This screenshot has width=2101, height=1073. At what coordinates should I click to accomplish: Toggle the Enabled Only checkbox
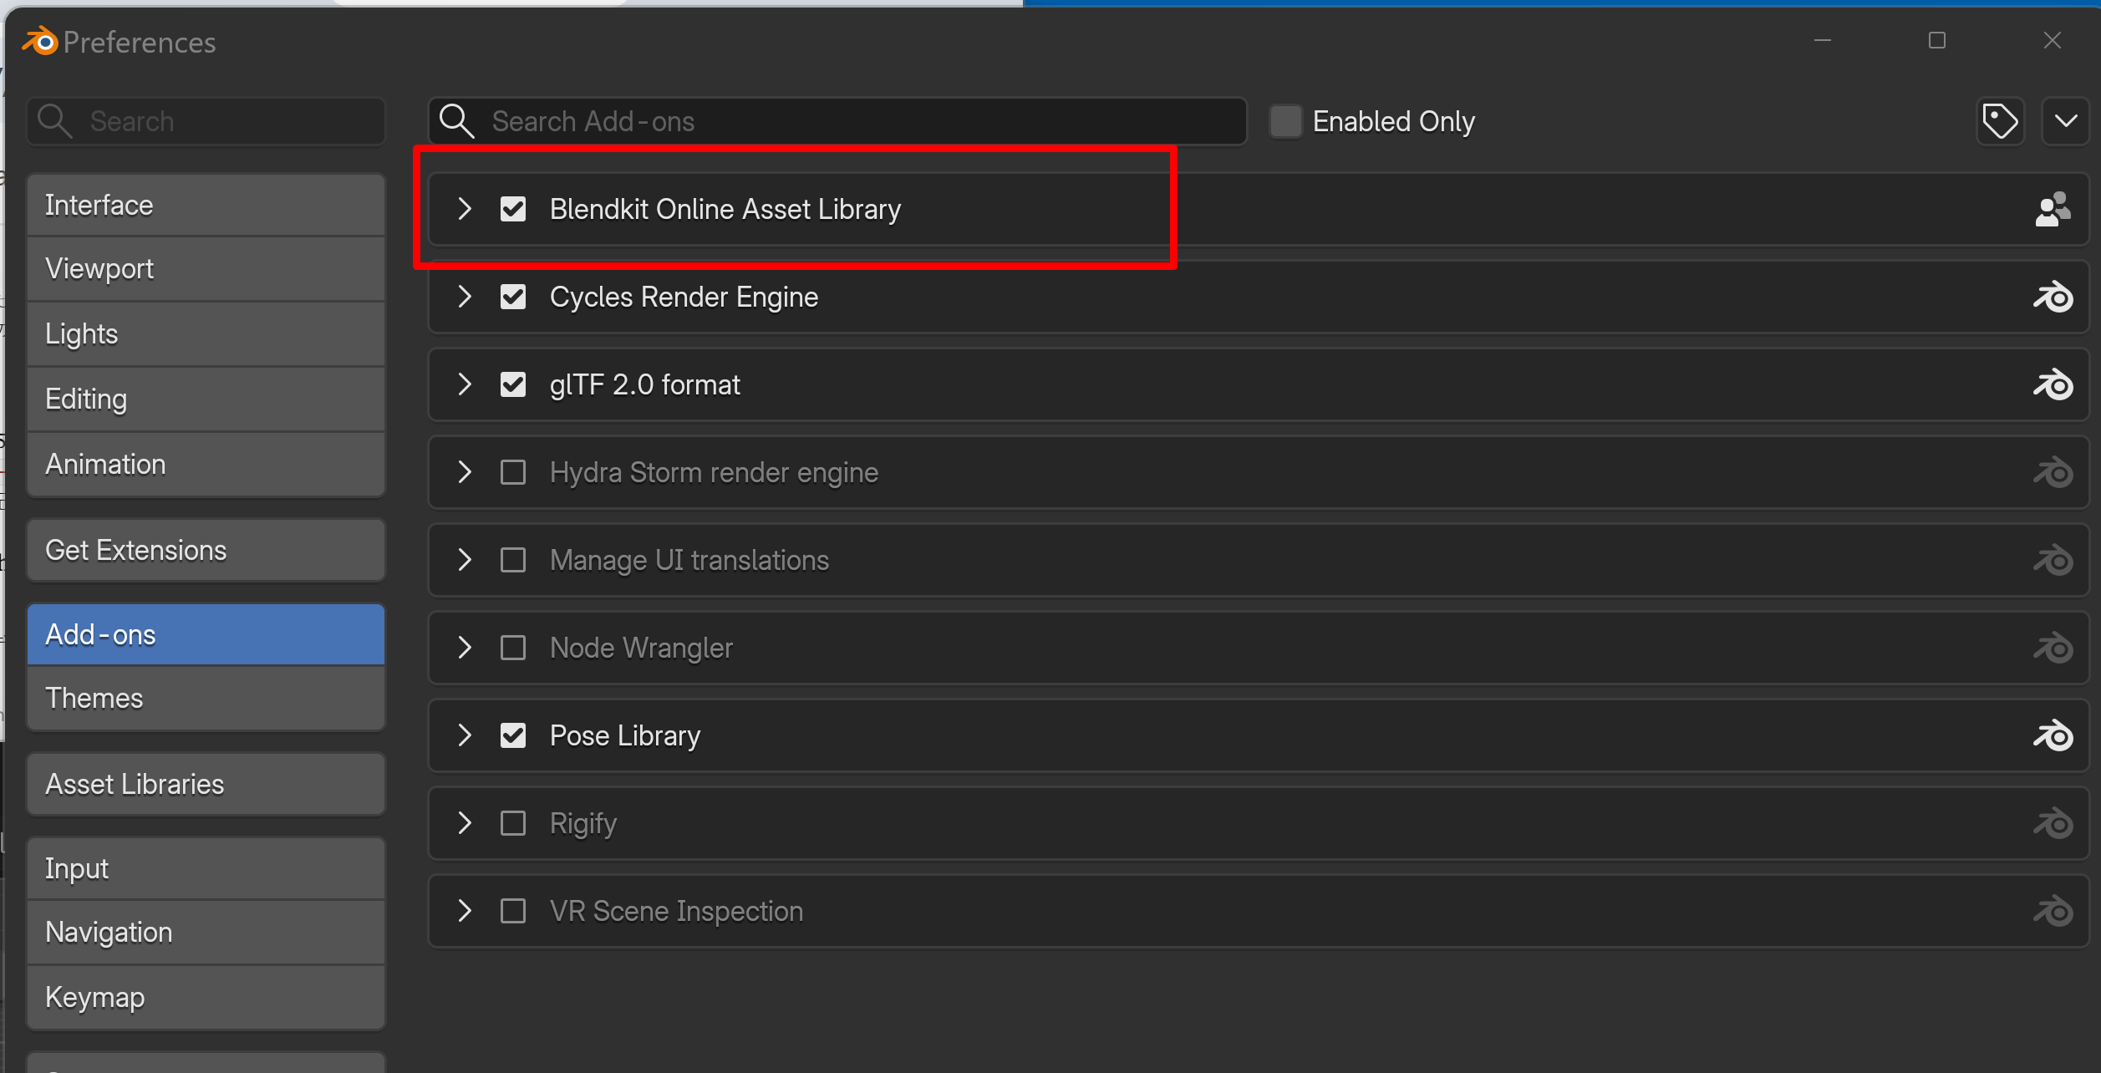coord(1285,121)
